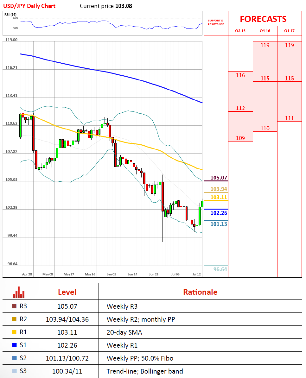Click the Apr 28 date axis label
306x378 pixels.
pos(27,274)
